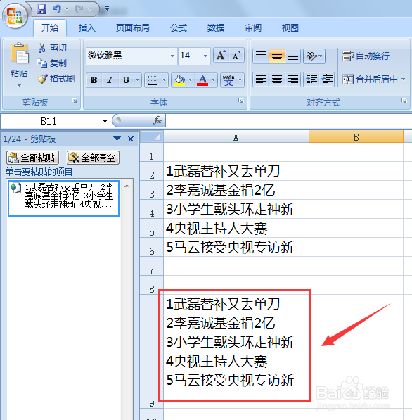Align text right

(293, 79)
